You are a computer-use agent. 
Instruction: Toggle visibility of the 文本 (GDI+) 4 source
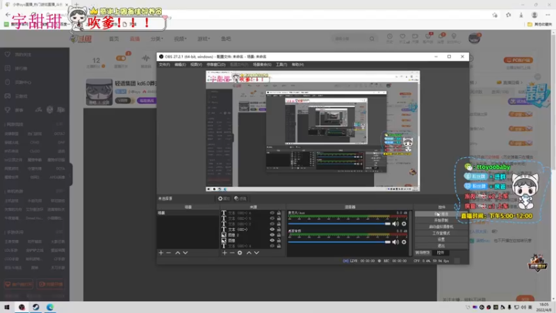[272, 246]
